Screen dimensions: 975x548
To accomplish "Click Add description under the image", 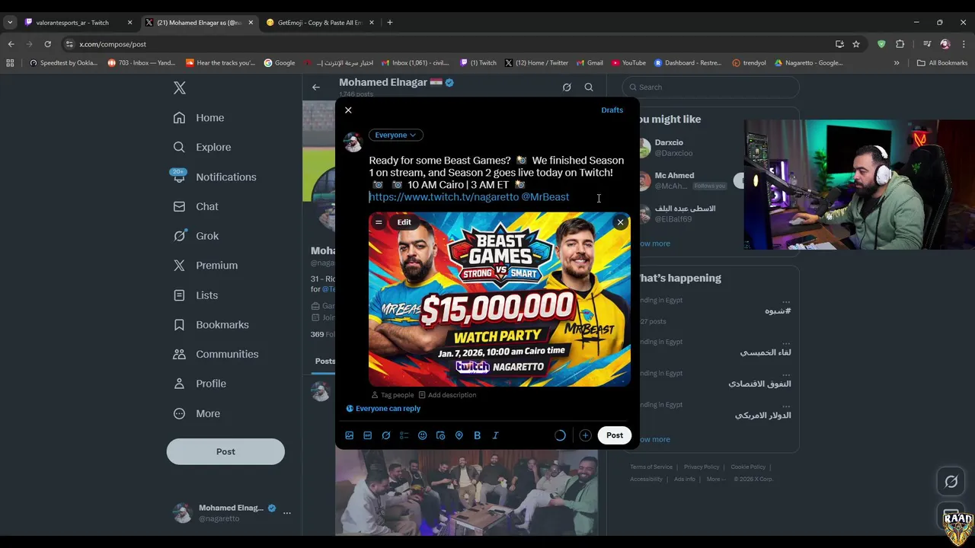I will coord(447,395).
